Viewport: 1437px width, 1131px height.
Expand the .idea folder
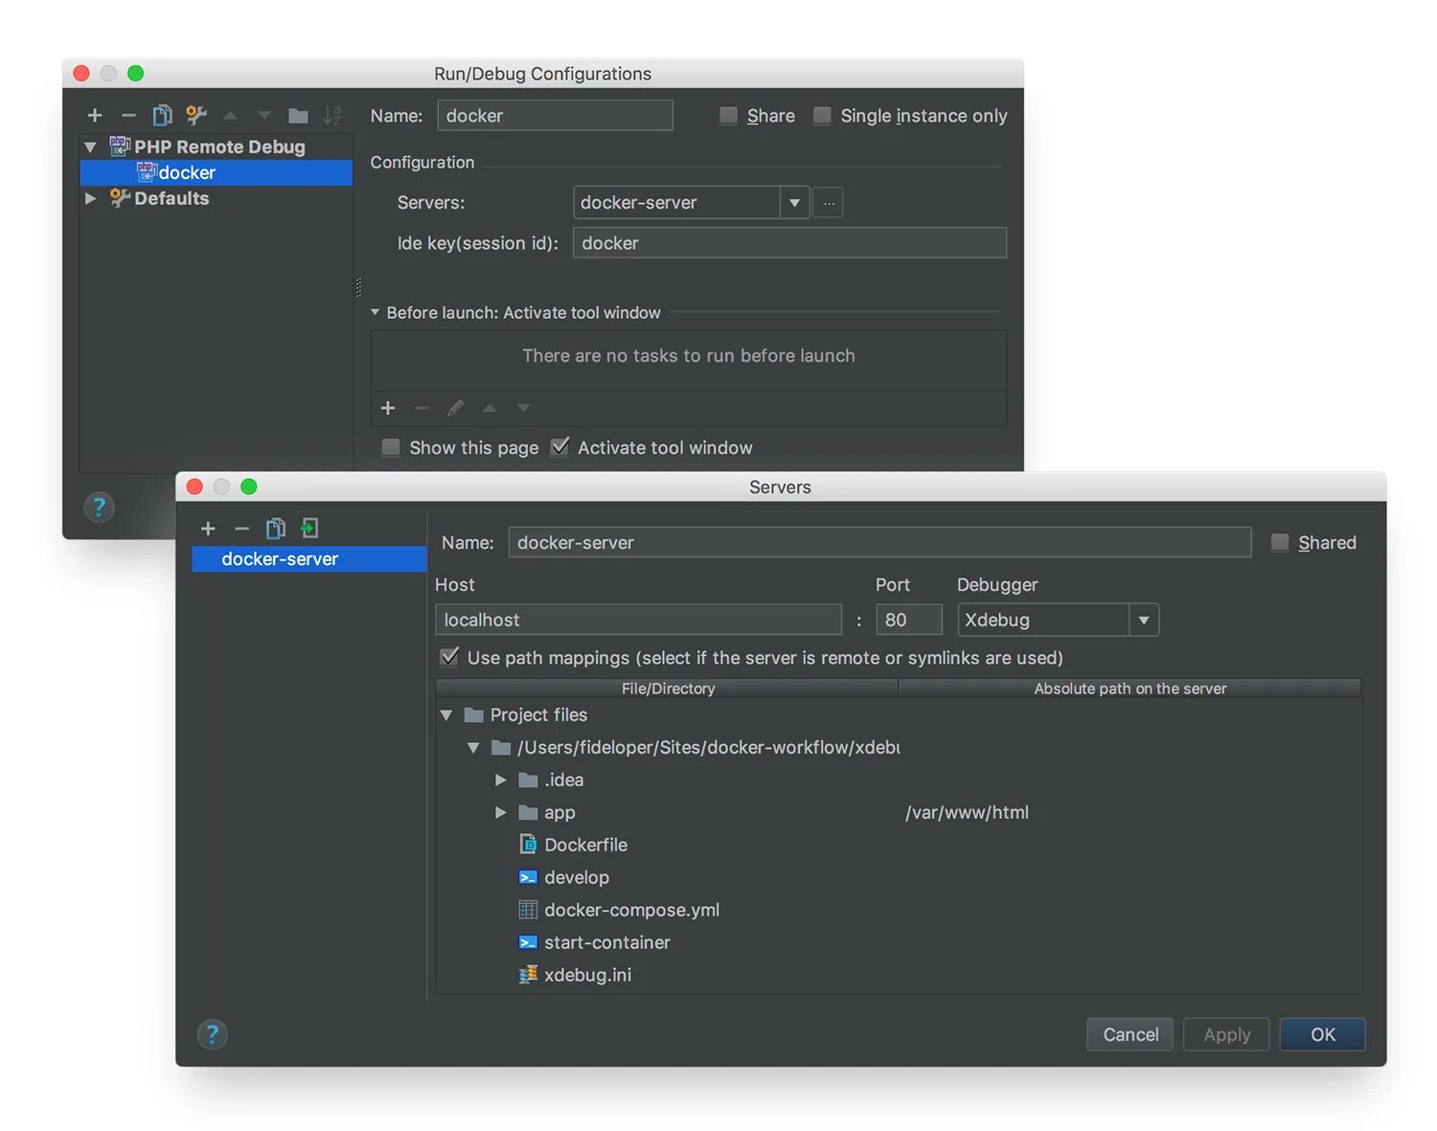click(500, 780)
